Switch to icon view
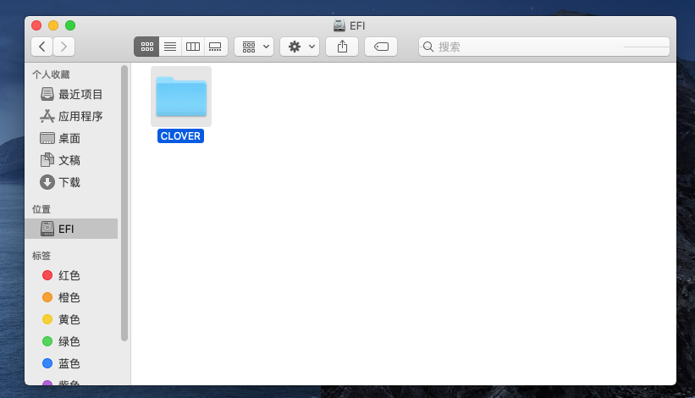This screenshot has height=398, width=695. pyautogui.click(x=146, y=47)
